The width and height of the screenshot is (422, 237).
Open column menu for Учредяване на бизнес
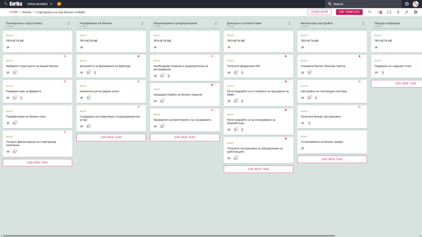pyautogui.click(x=142, y=23)
